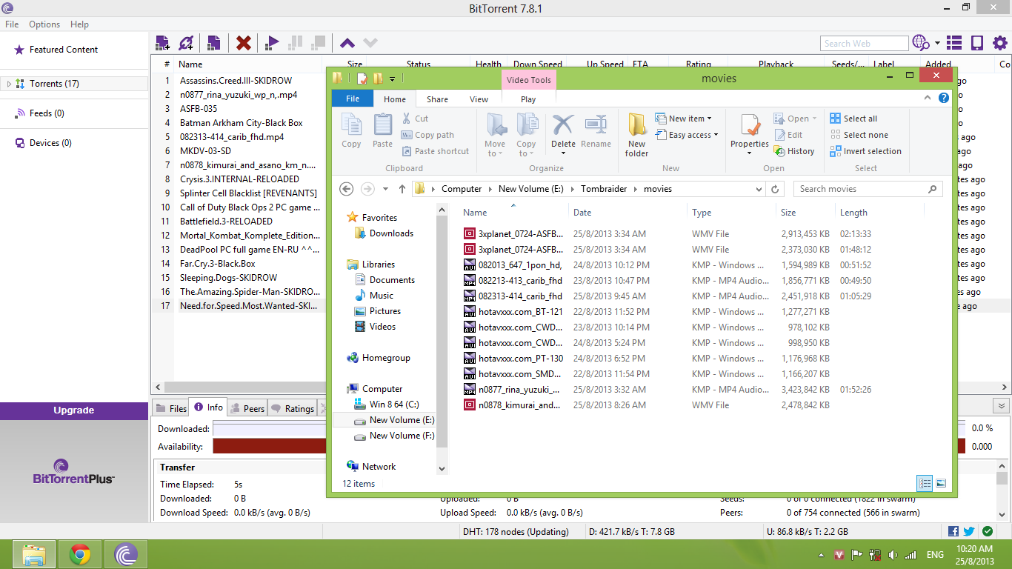The height and width of the screenshot is (569, 1012).
Task: Toggle the category list view icon
Action: (954, 43)
